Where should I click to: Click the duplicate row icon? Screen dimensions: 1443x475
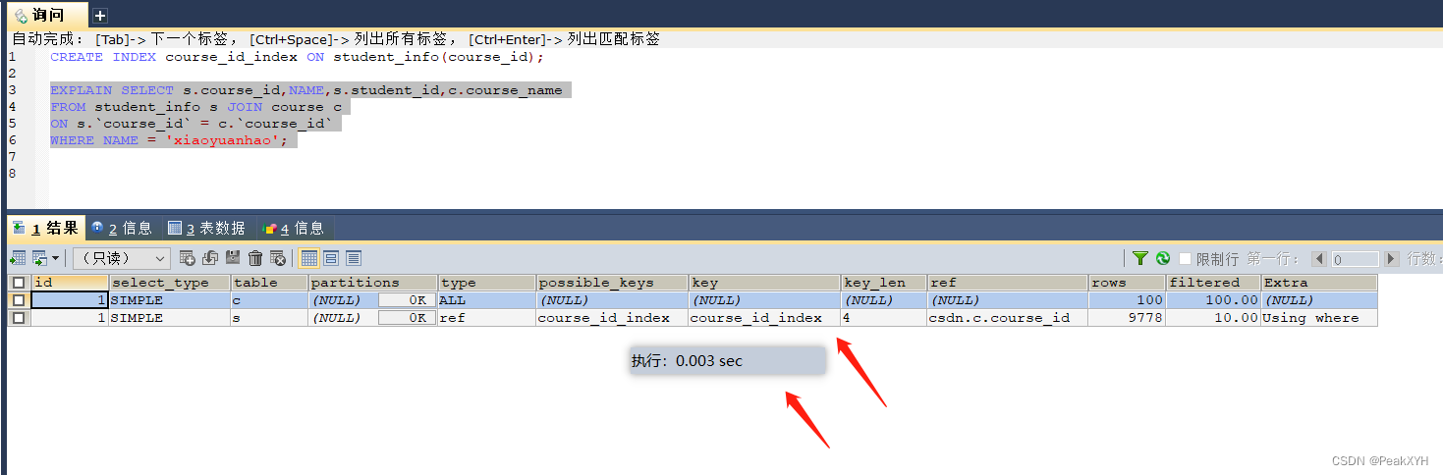click(210, 258)
